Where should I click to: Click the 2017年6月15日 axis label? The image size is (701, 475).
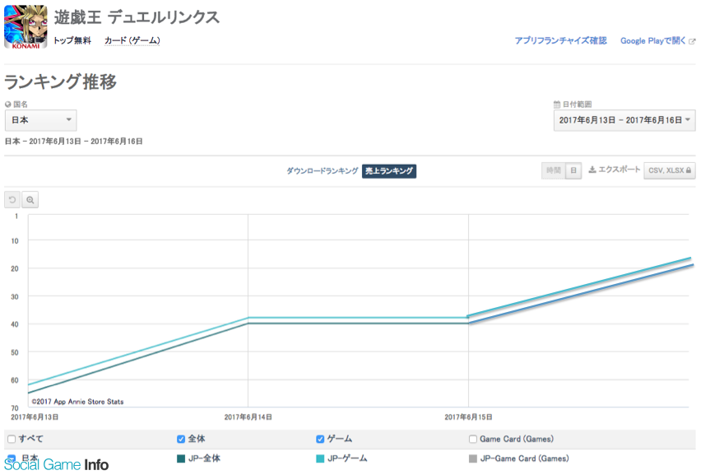[468, 417]
